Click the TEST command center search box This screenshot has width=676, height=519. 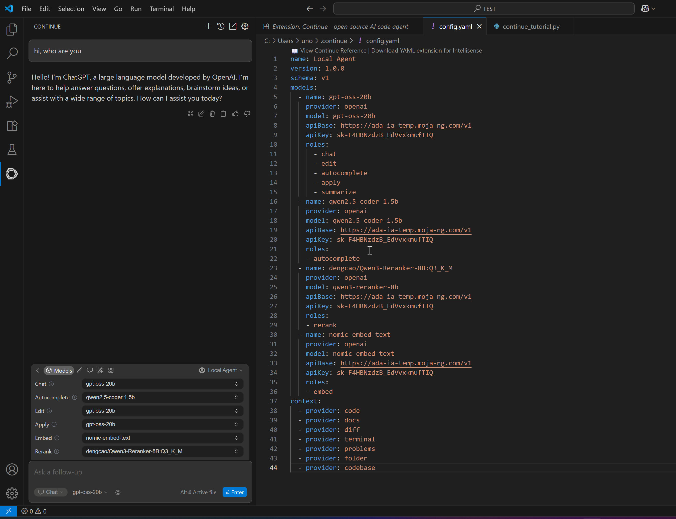(484, 9)
